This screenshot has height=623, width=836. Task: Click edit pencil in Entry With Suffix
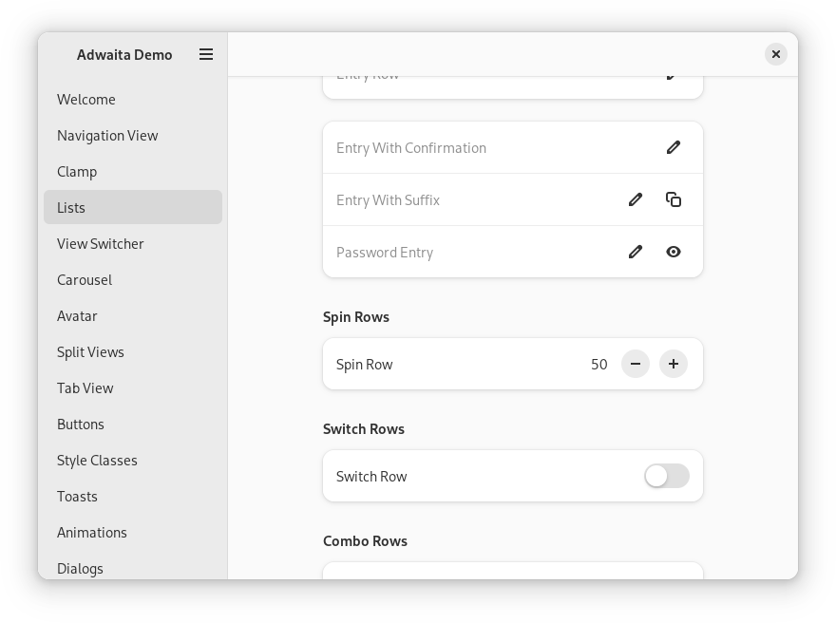[x=635, y=199]
